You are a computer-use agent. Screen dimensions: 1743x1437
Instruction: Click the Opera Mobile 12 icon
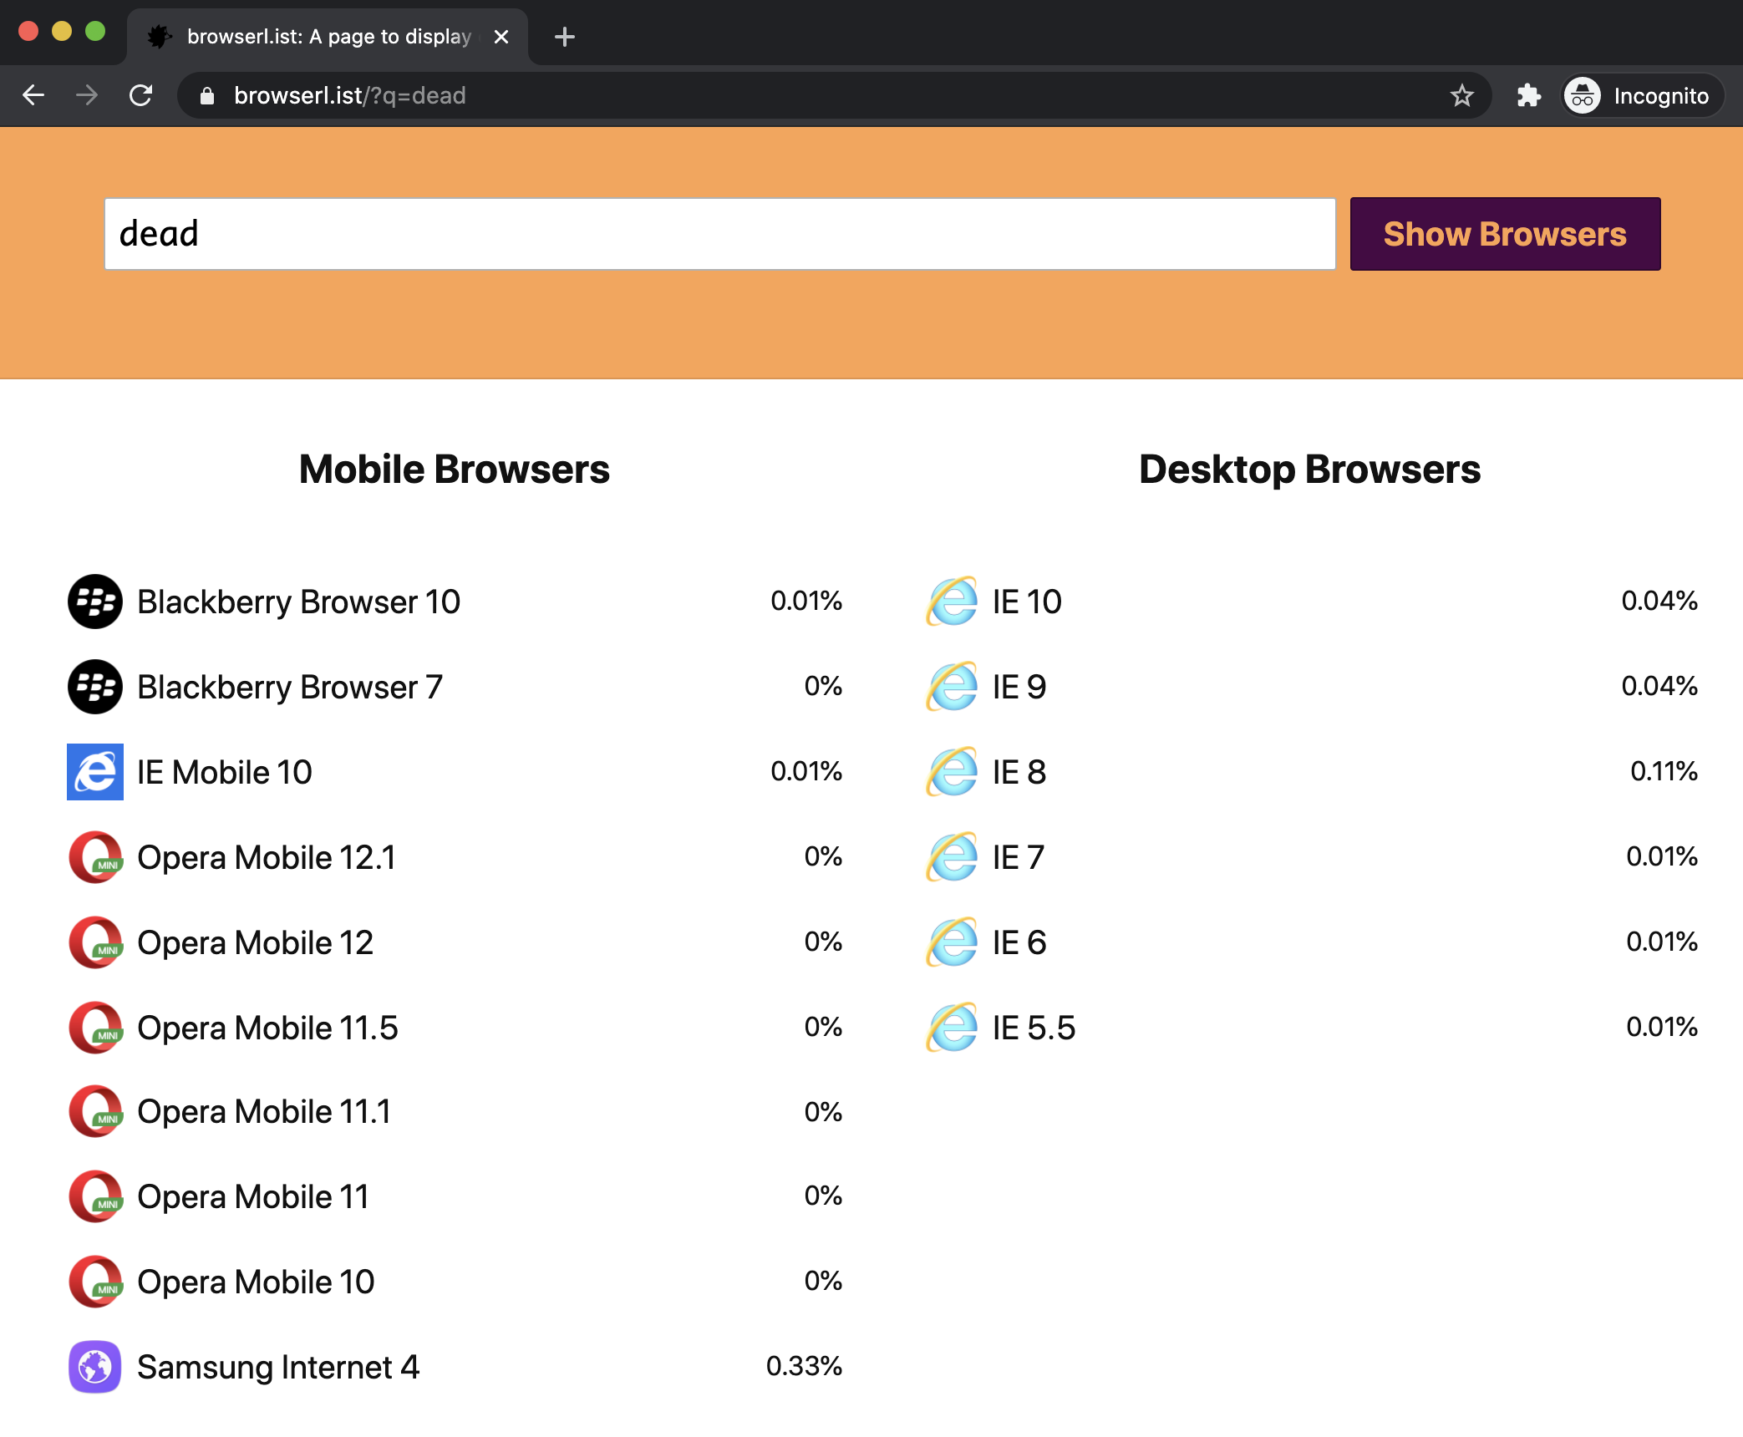click(x=95, y=942)
